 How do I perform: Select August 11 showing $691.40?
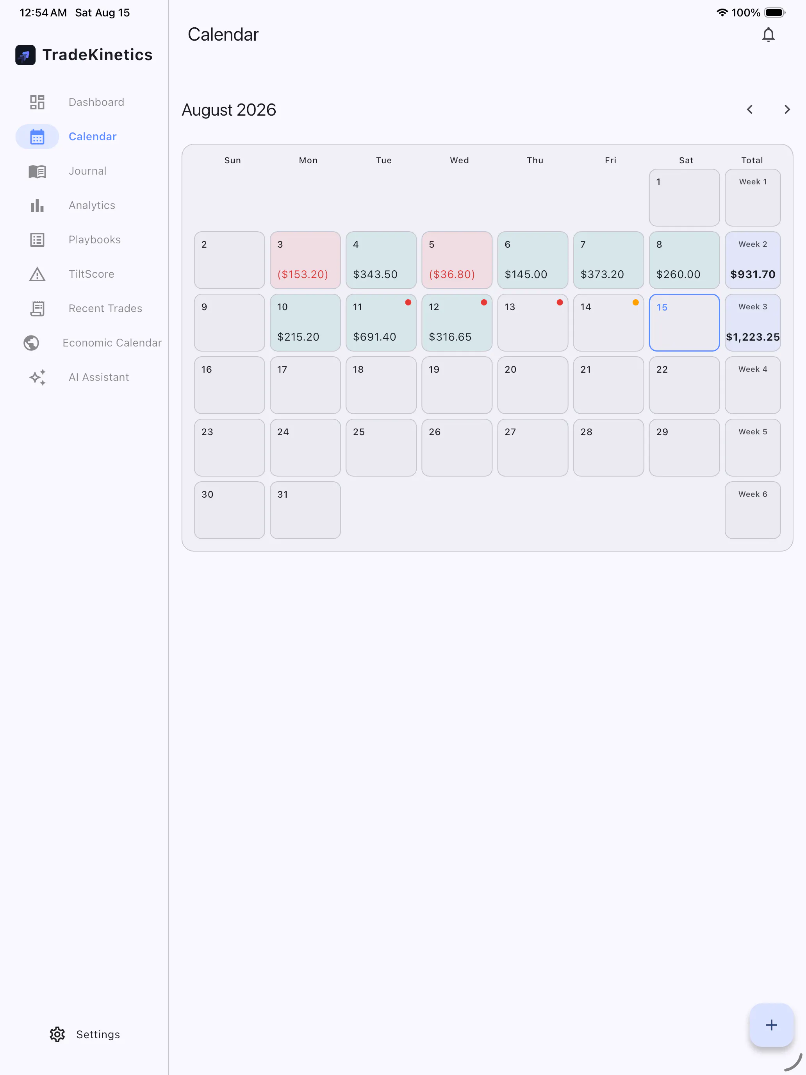(x=381, y=323)
